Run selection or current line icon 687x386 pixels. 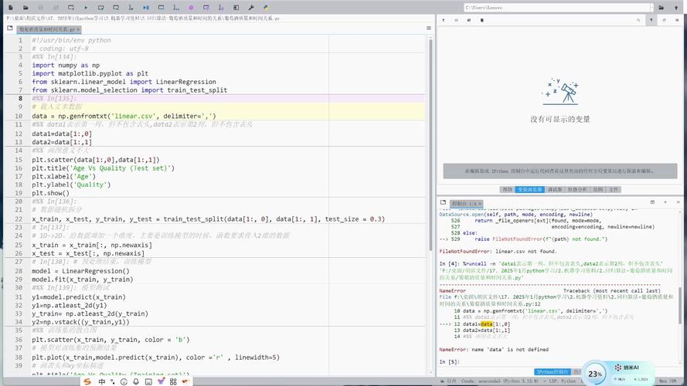pos(131,8)
